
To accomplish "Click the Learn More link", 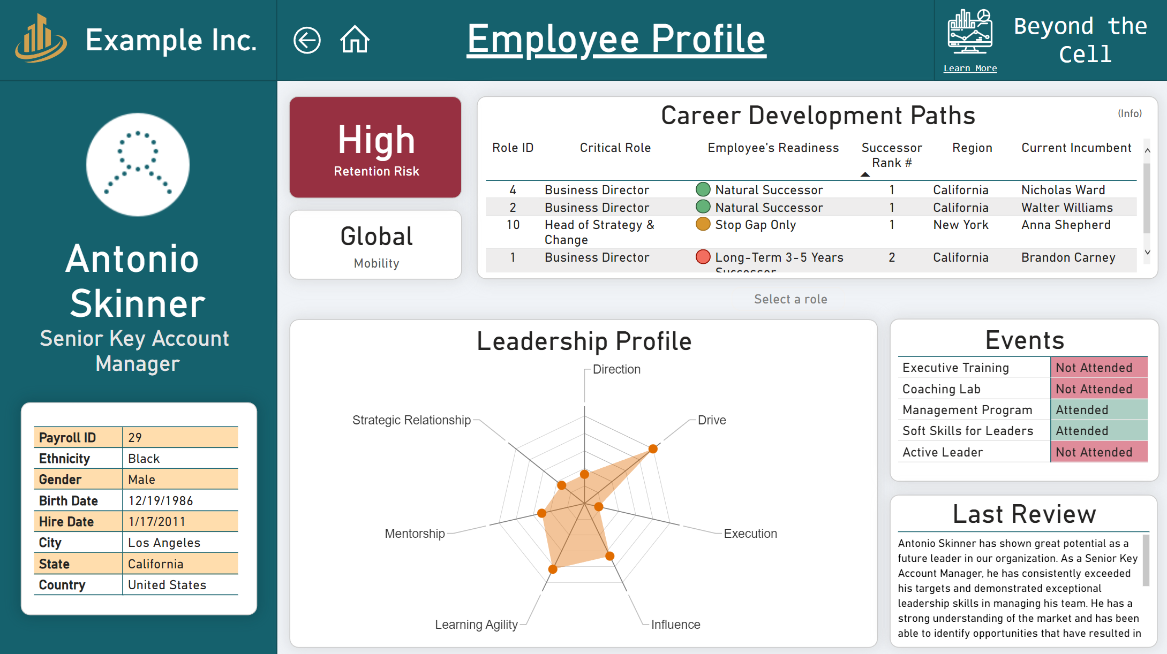I will [969, 67].
